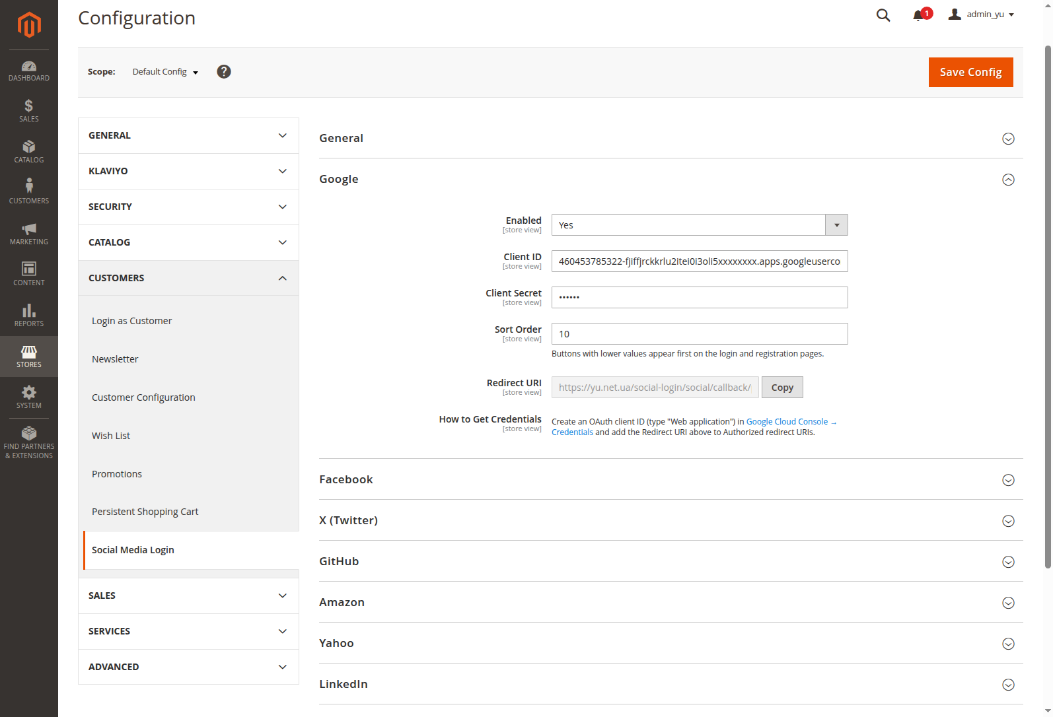Expand the Facebook section
The height and width of the screenshot is (717, 1053).
(x=671, y=479)
